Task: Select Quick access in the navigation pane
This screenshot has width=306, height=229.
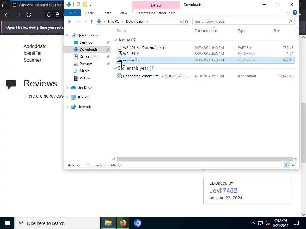Action: (88, 35)
